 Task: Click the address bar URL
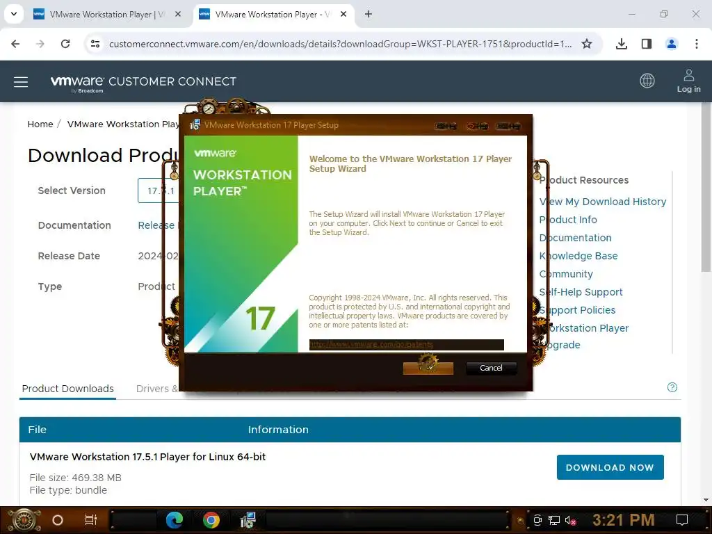[x=340, y=44]
